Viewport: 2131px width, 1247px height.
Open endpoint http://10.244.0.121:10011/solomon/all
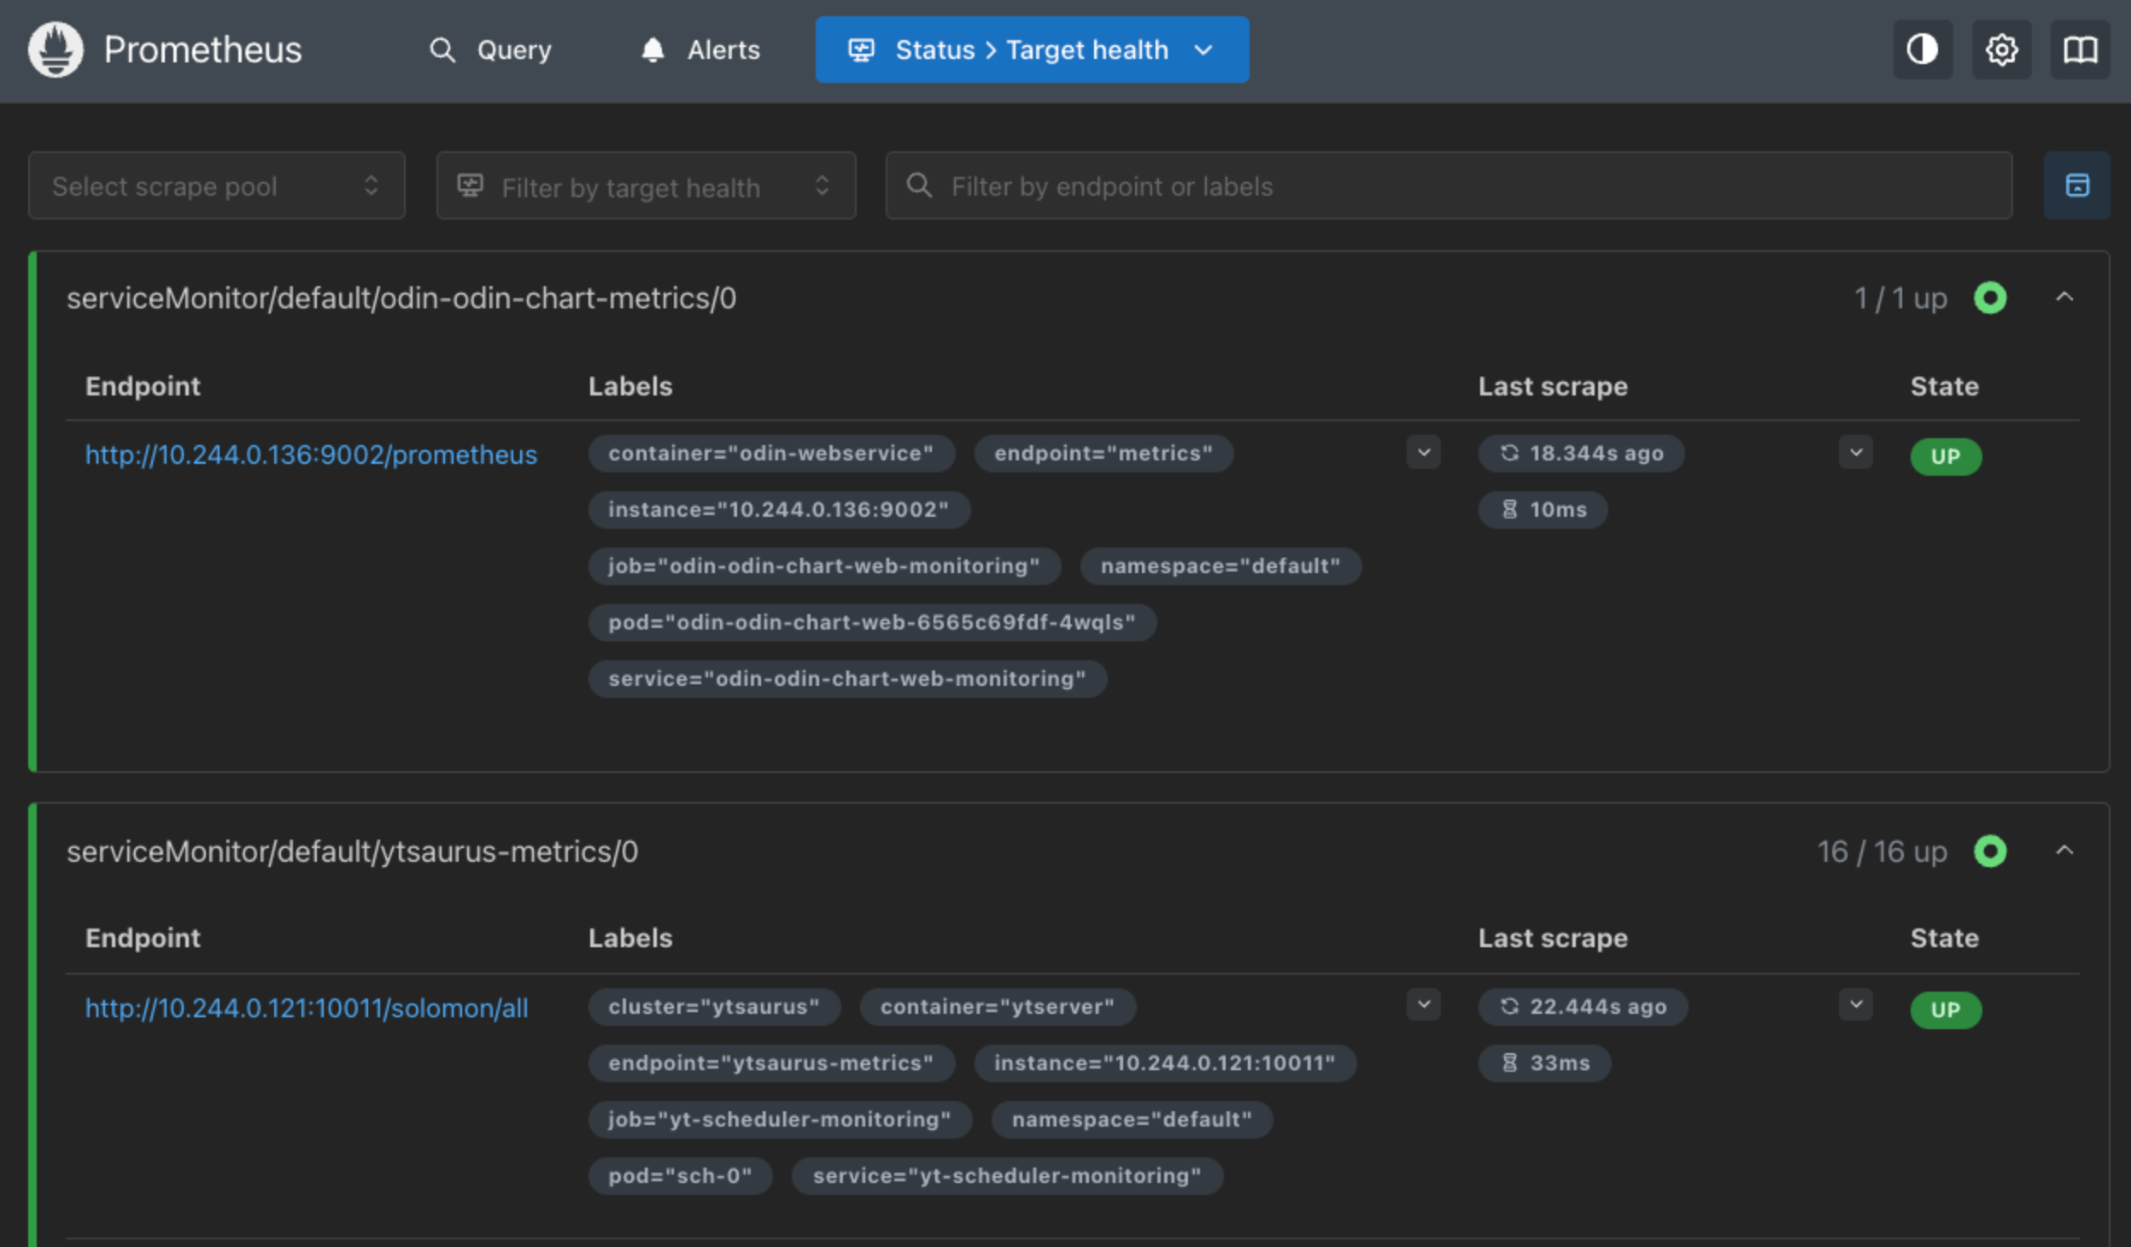[306, 1007]
